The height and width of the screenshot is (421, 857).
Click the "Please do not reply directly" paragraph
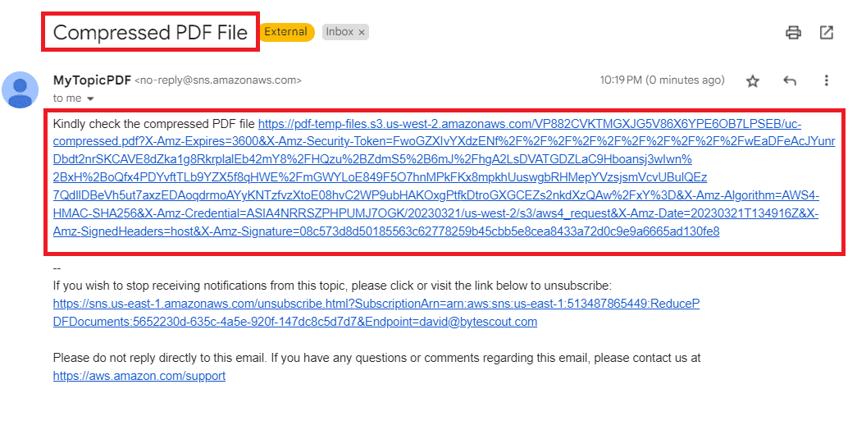tap(376, 358)
